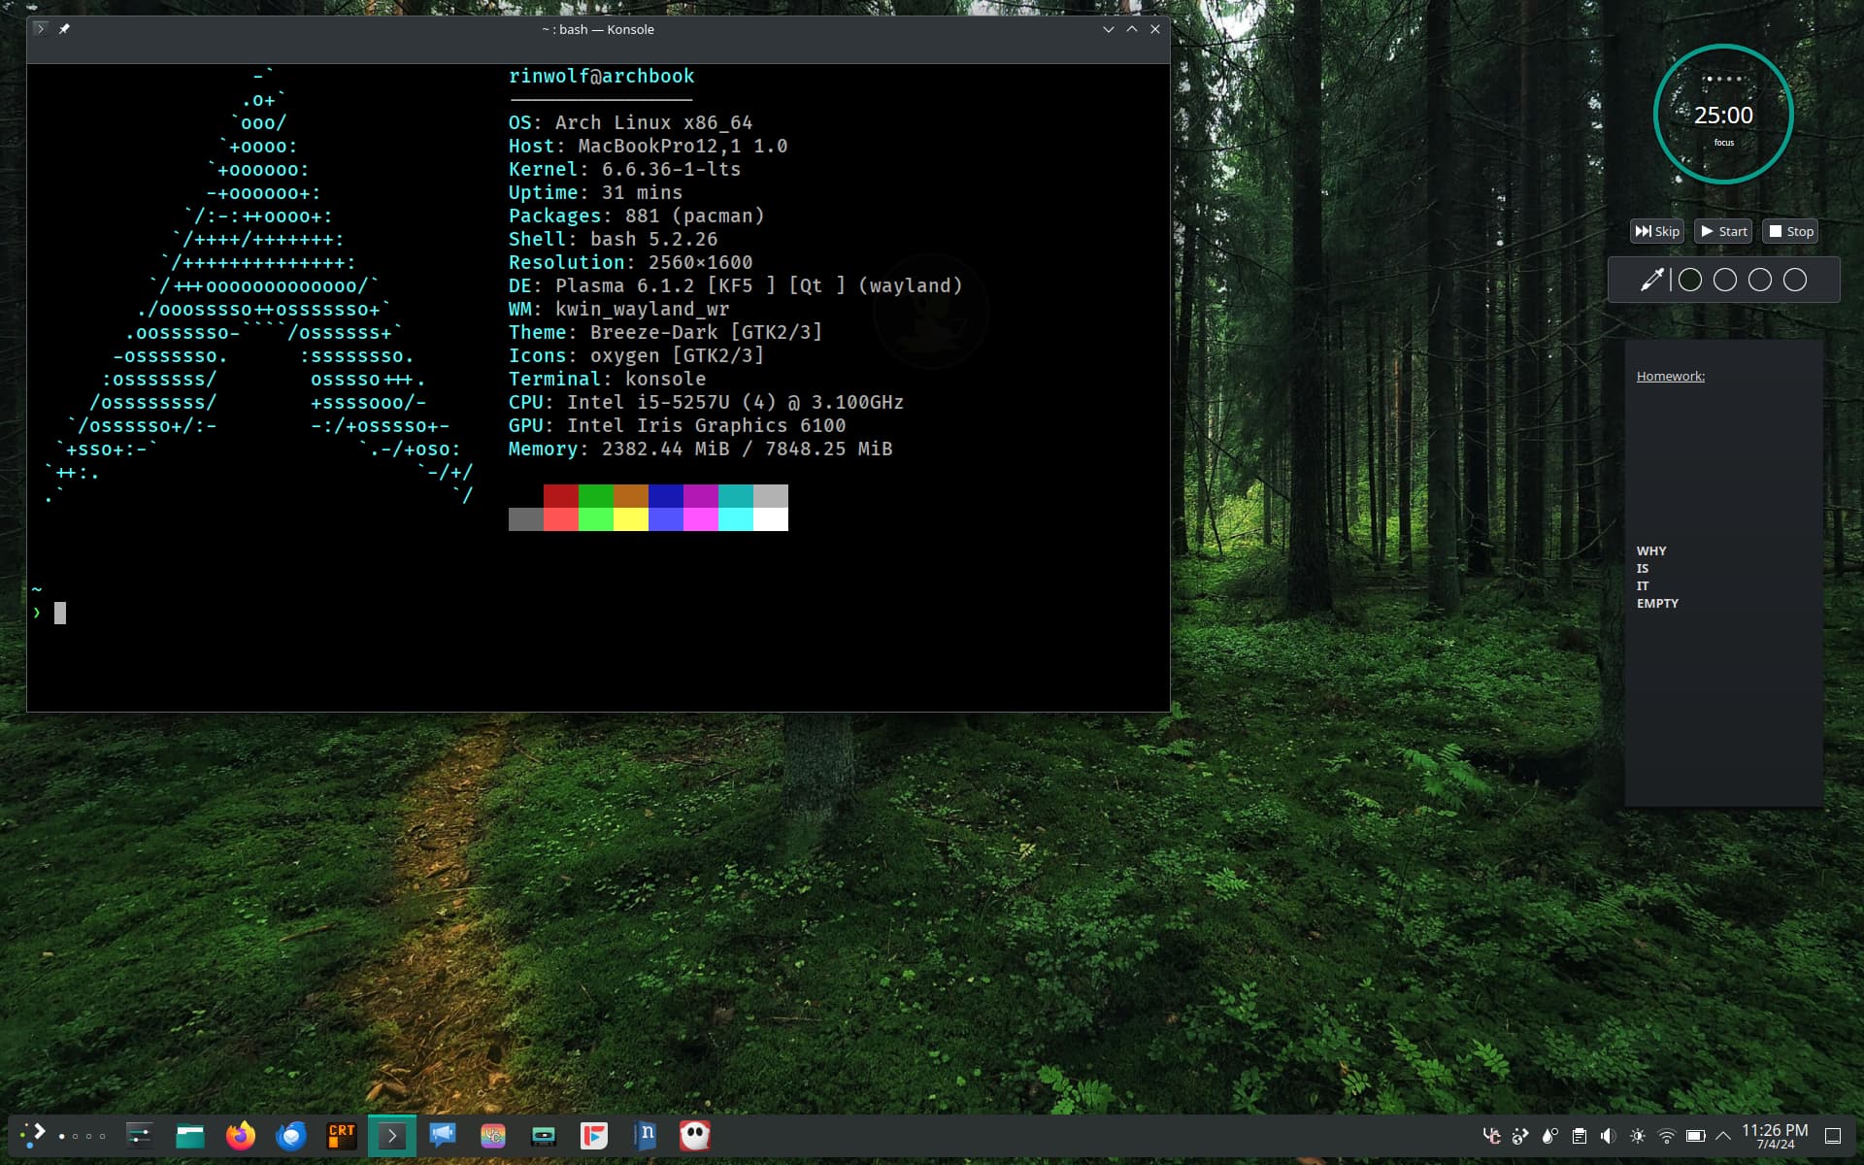Viewport: 1864px width, 1165px height.
Task: Open System Settings from the taskbar
Action: coord(140,1135)
